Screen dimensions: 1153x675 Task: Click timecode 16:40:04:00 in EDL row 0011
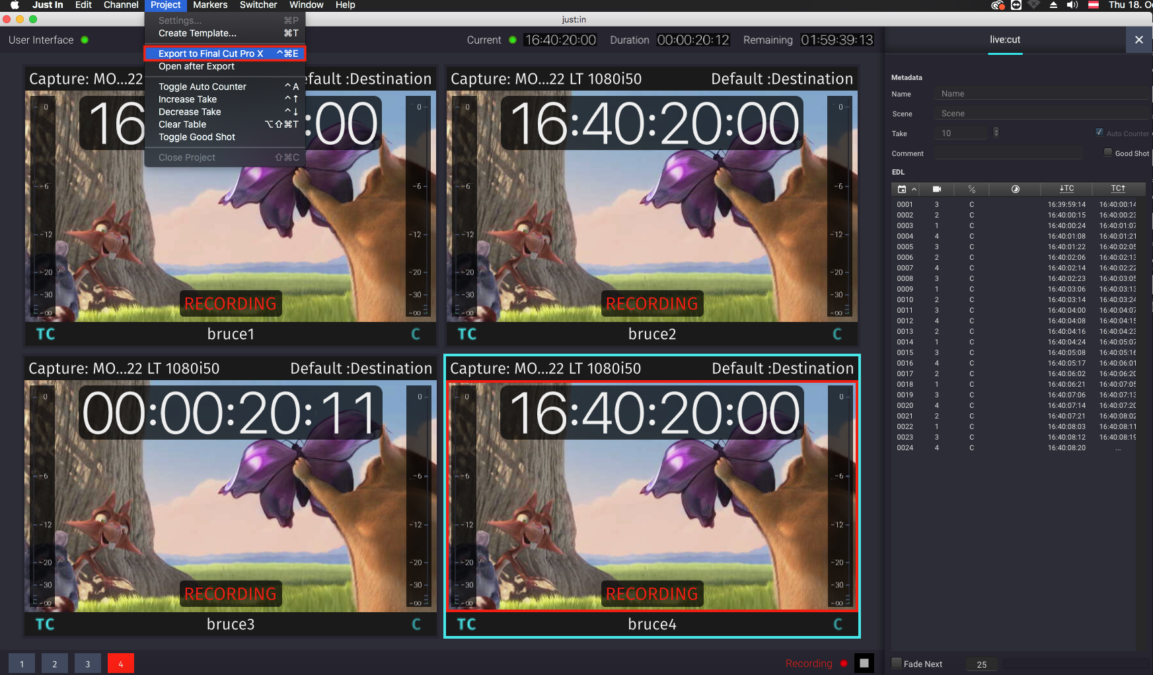tap(1066, 310)
